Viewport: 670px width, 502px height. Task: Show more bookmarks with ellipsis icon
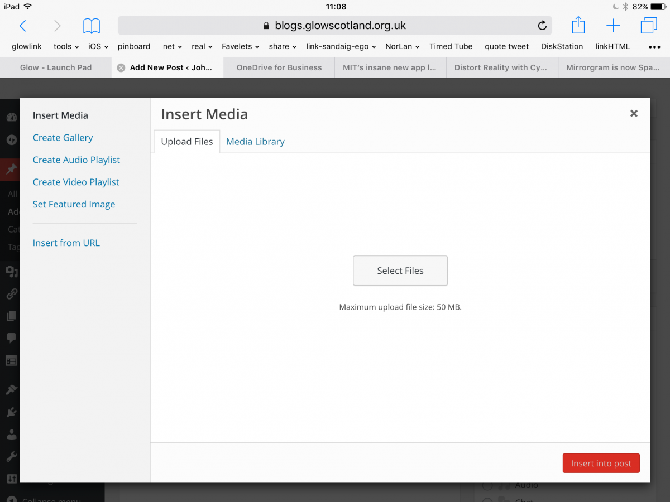click(x=654, y=46)
